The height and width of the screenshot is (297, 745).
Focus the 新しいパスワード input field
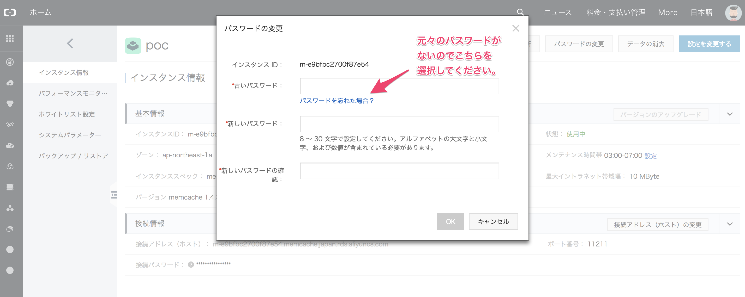coord(399,124)
